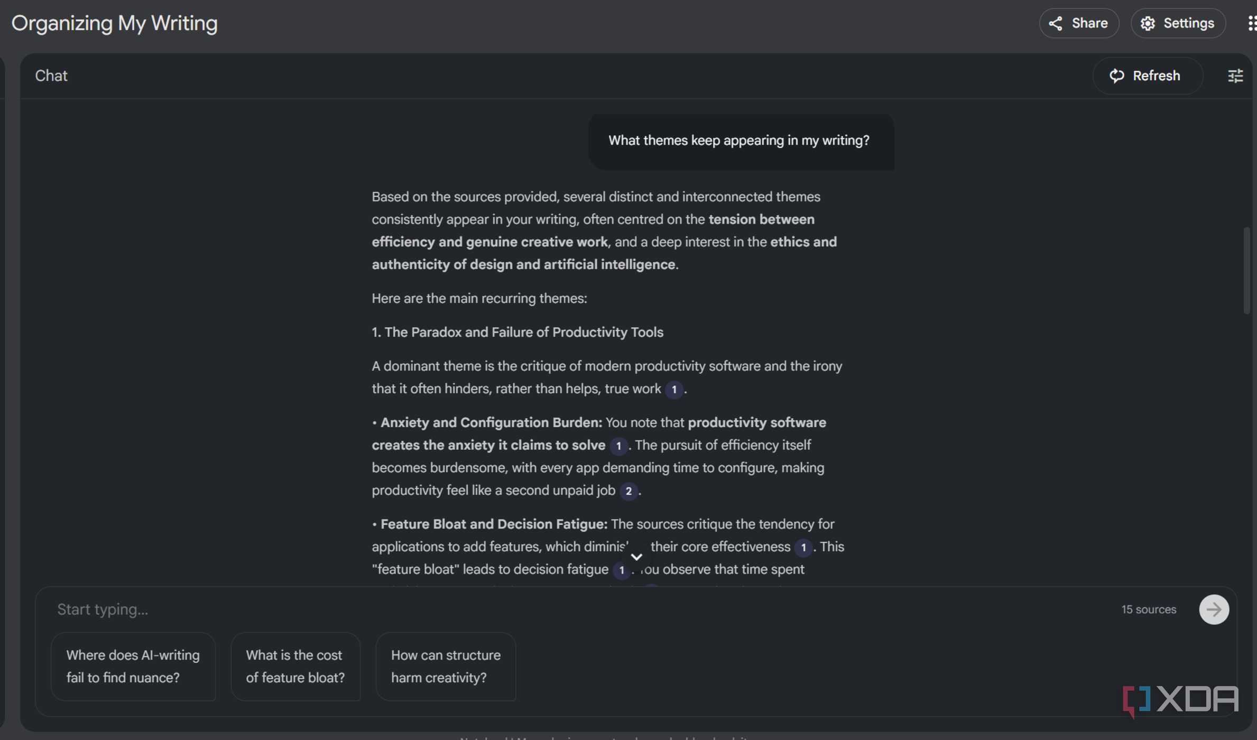Open citation 1 after "core effectiveness"

(803, 547)
